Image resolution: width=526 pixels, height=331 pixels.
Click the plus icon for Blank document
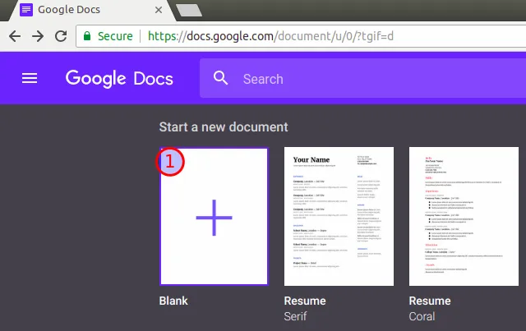(x=214, y=217)
